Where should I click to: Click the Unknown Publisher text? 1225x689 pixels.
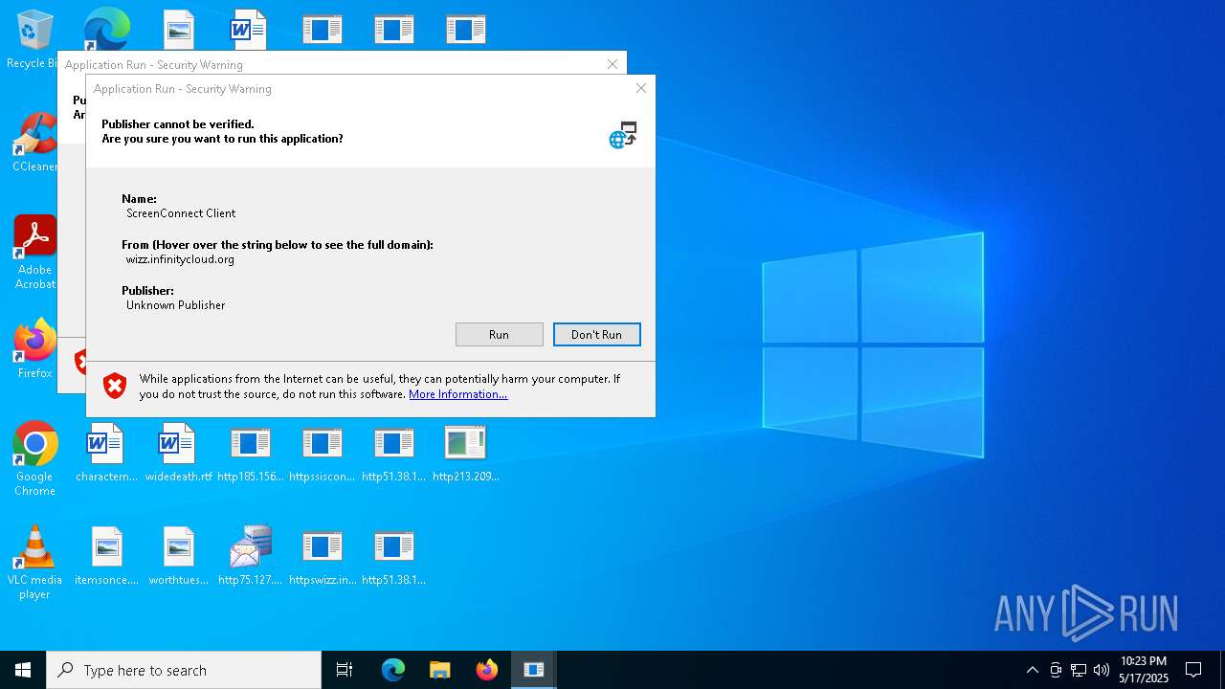tap(176, 305)
